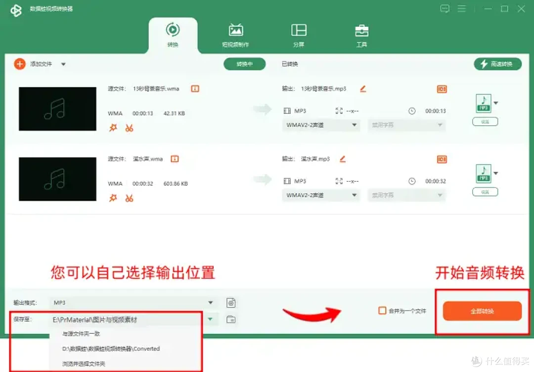The height and width of the screenshot is (372, 534).
Task: Edit ID3 tags for 13秒背景音乐.mp3
Action: pyautogui.click(x=442, y=89)
